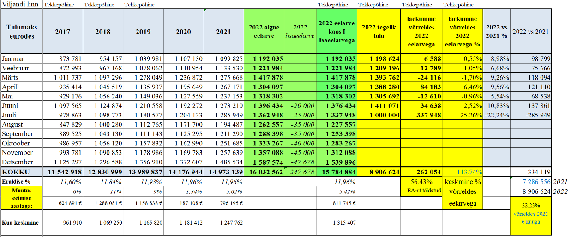
Task: Click the 811 745 € cell
Action: [337, 202]
